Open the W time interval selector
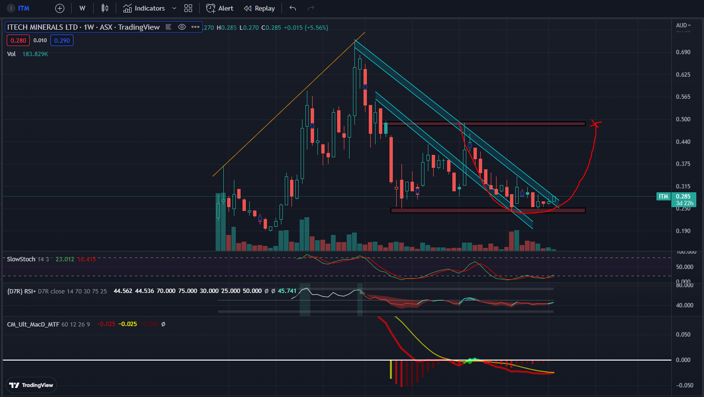The image size is (704, 397). (82, 8)
